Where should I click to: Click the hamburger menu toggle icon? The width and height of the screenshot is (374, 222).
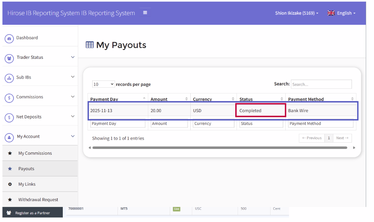tap(145, 13)
